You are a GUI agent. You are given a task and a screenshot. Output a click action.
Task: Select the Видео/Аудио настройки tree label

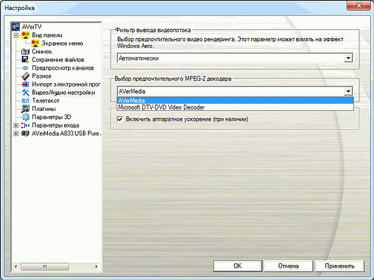tap(64, 92)
